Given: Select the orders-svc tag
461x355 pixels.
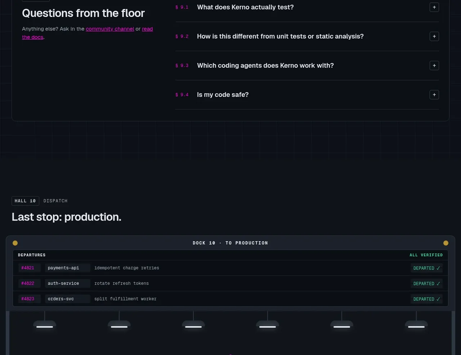Looking at the screenshot, I should [x=67, y=299].
